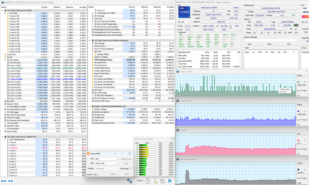The width and height of the screenshot is (309, 185).
Task: Click the Intel Core i9 logo
Action: pyautogui.click(x=184, y=12)
